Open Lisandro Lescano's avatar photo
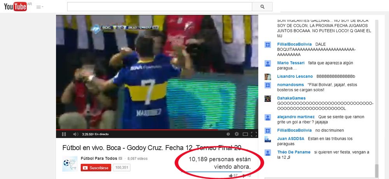This screenshot has height=179, width=389. tap(268, 77)
